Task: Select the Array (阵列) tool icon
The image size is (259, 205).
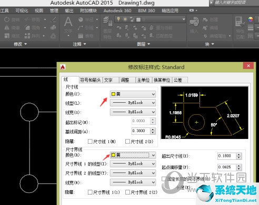Action: (27, 36)
